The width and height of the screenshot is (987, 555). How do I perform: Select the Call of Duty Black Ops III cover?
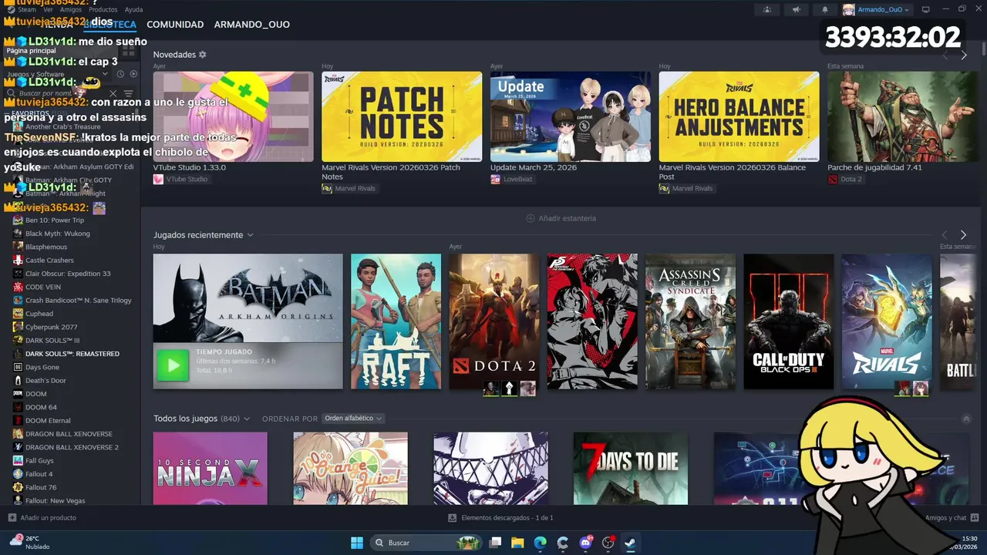[x=789, y=321]
